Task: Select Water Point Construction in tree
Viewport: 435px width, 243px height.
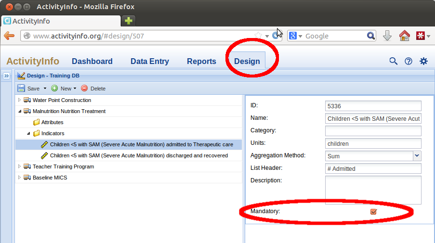Action: click(x=129, y=100)
